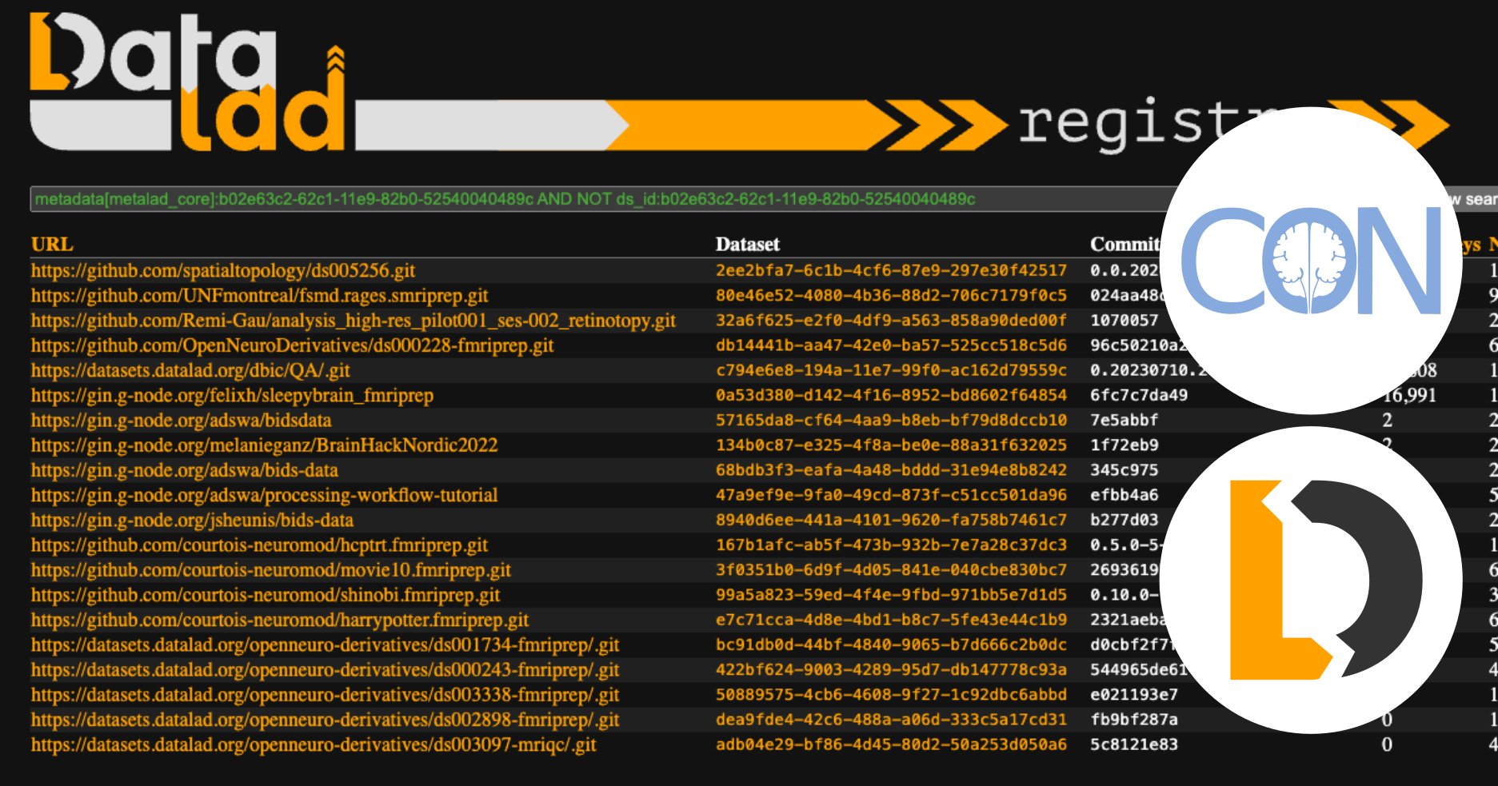This screenshot has height=786, width=1498.
Task: Open OpenNeuroDerivatives/ds000228-fmriprep.git link
Action: tap(293, 345)
